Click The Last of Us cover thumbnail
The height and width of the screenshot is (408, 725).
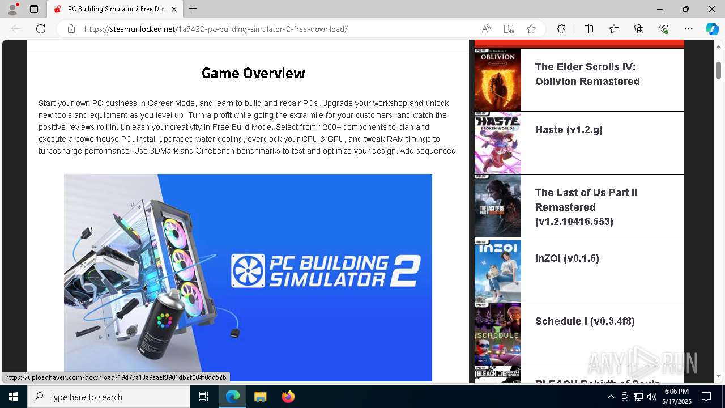pyautogui.click(x=497, y=206)
